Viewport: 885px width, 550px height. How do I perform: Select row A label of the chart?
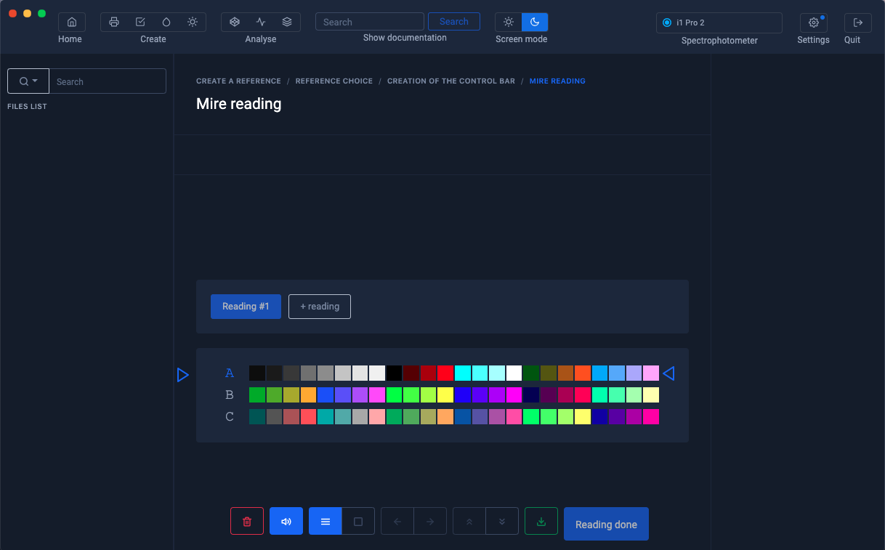coord(230,373)
